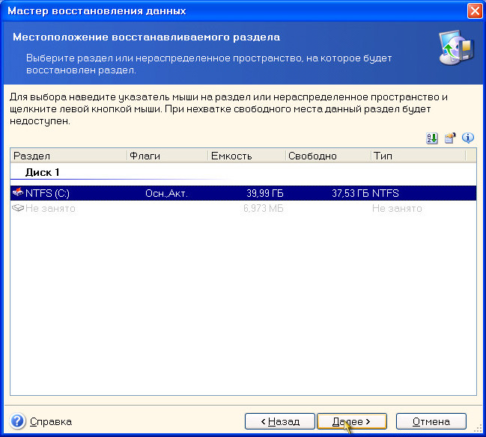Click the recovery wizard icon in the header
486x437 pixels.
click(x=456, y=47)
